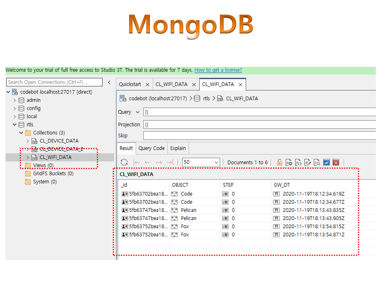Viewport: 388px width, 285px height.
Task: Select the last Fox object cell
Action: tap(195, 235)
